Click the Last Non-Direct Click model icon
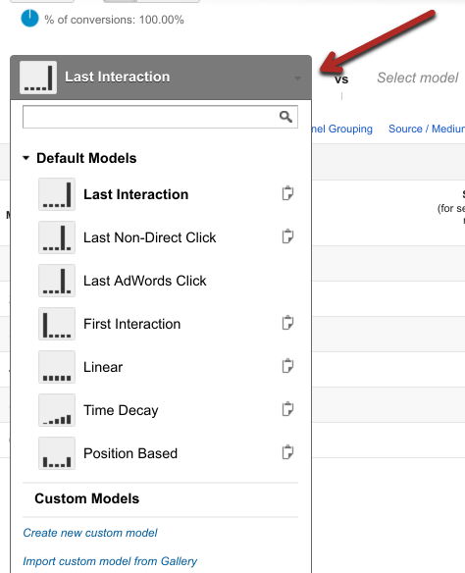The height and width of the screenshot is (573, 465). [57, 237]
